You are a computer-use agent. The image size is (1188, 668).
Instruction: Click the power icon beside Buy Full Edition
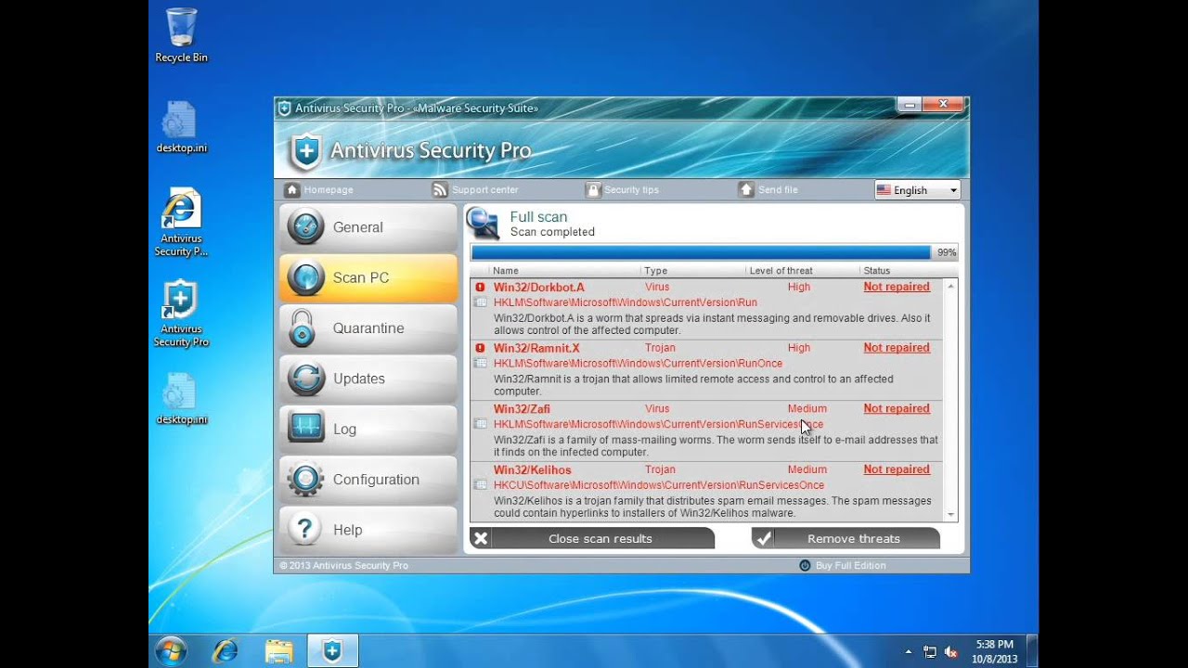(x=805, y=565)
